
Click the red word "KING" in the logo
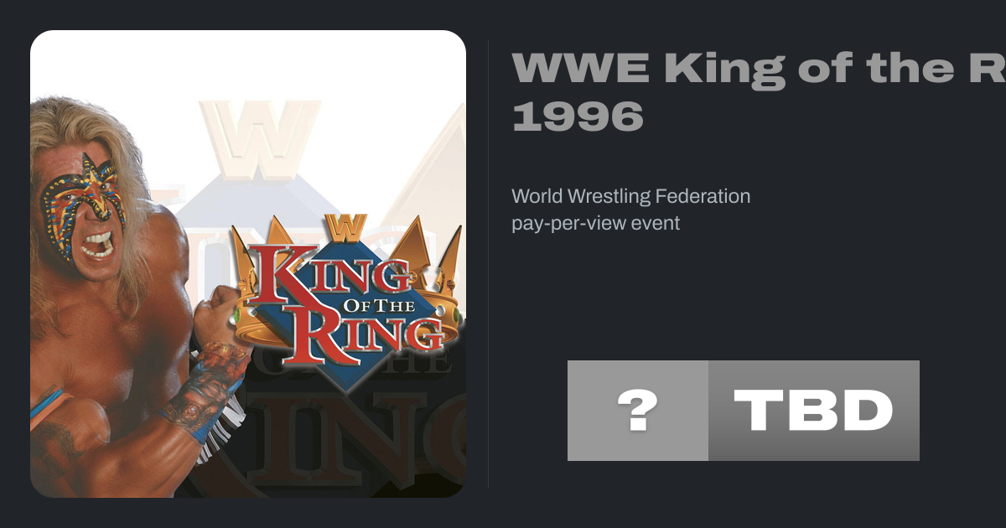(327, 277)
